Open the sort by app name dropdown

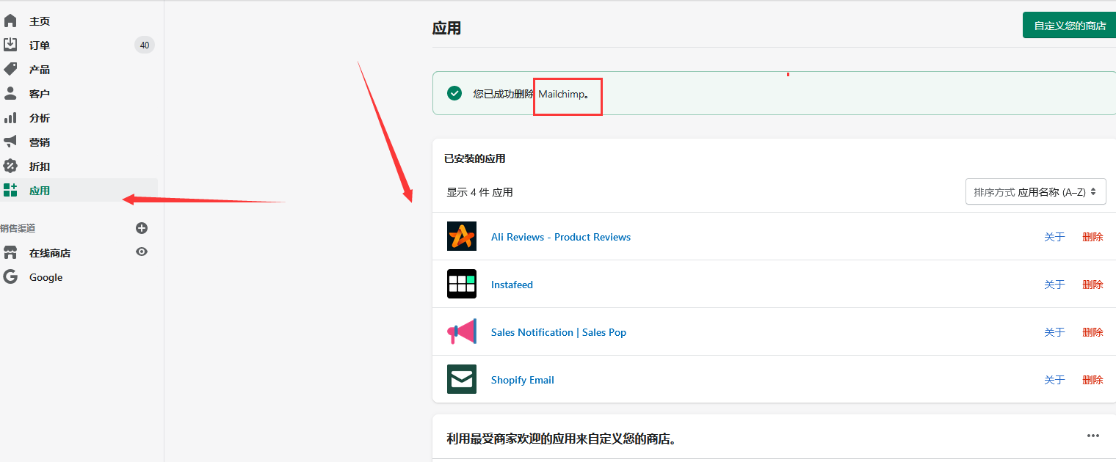pyautogui.click(x=1035, y=192)
